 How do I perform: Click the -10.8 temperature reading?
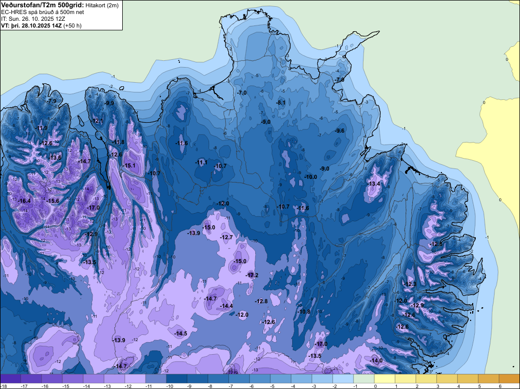pyautogui.click(x=304, y=312)
